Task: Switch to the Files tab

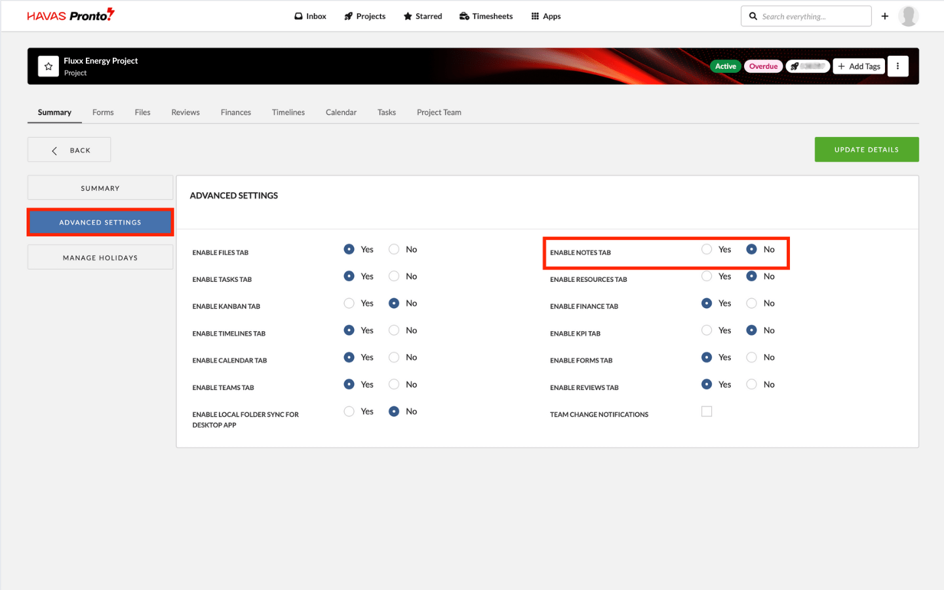Action: [142, 112]
